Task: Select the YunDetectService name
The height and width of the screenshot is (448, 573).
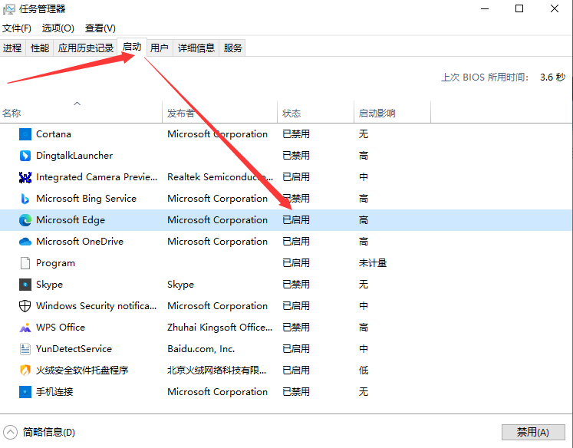Action: pos(74,349)
